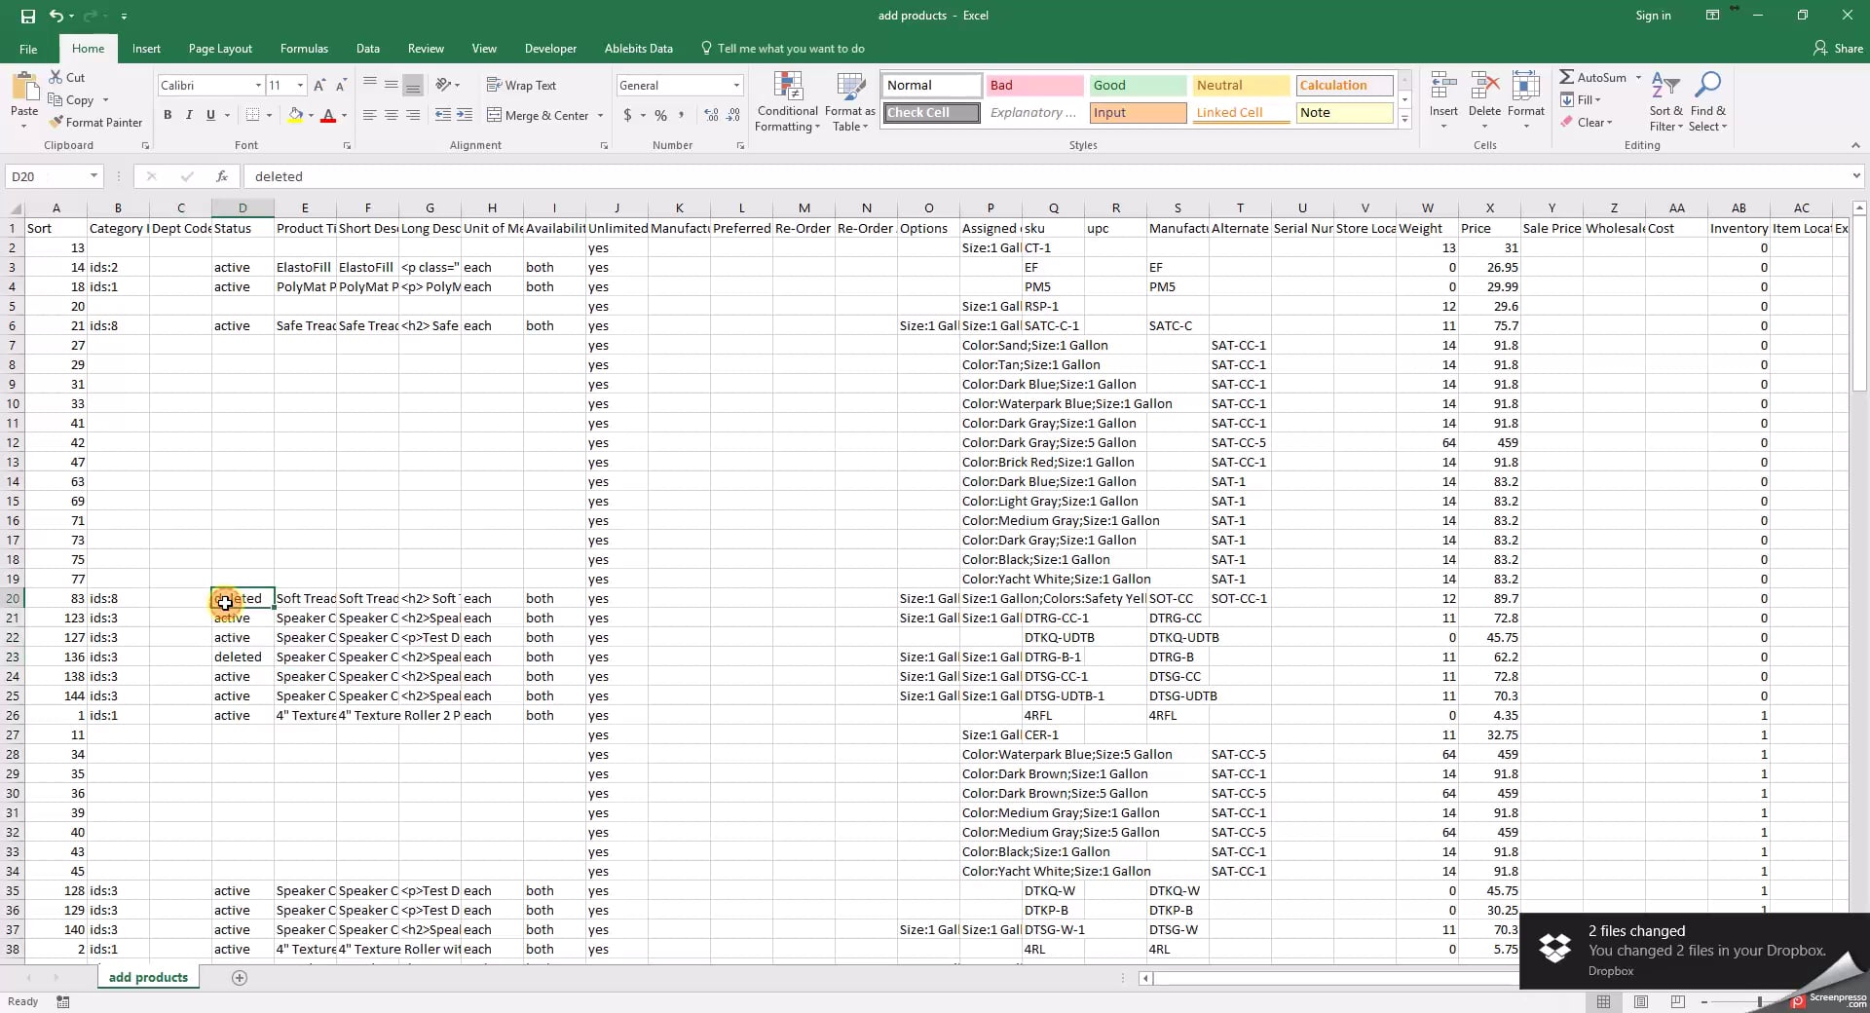
Task: Pick the Fill Color swatch
Action: click(295, 115)
